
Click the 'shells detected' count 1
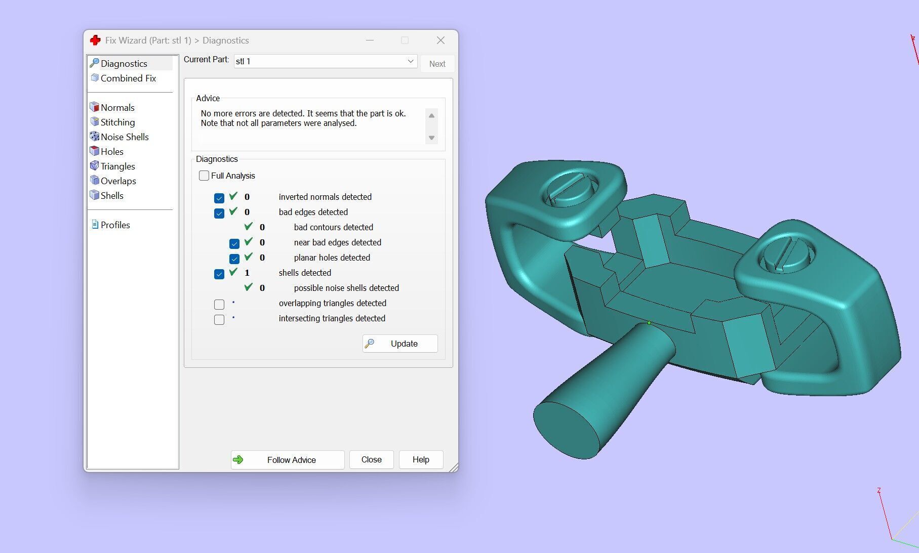[247, 273]
